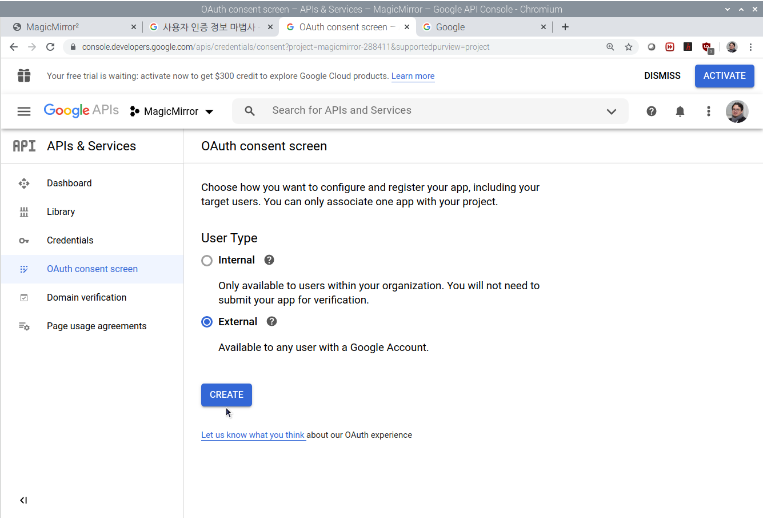Click the search magnifier icon
The height and width of the screenshot is (519, 763).
coord(250,111)
